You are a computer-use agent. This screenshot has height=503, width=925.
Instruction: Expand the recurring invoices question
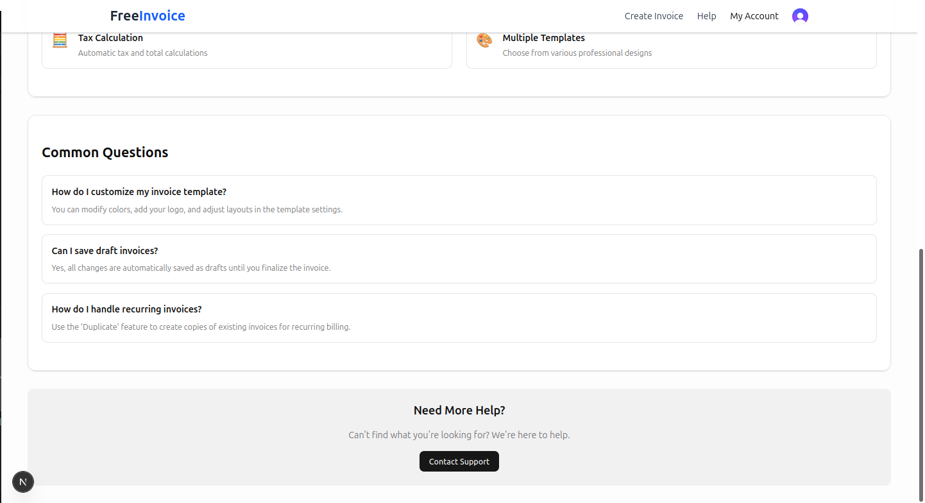[x=459, y=317]
